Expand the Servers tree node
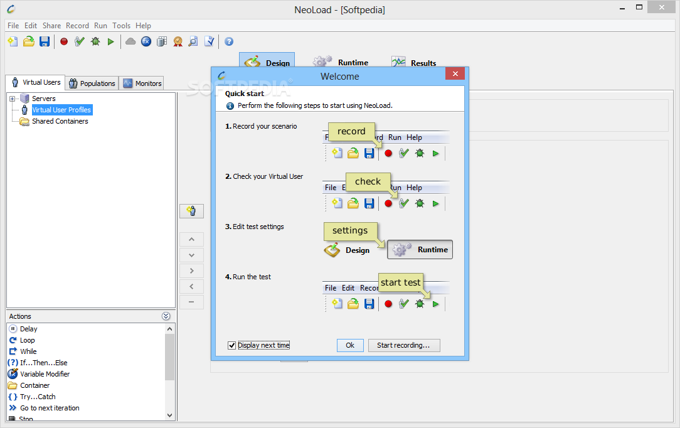680x428 pixels. [x=12, y=99]
